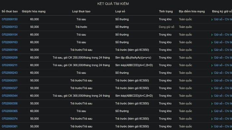The image size is (232, 130).
Task: Click the green arrow icon for 0702000194
Action: coord(212,50)
